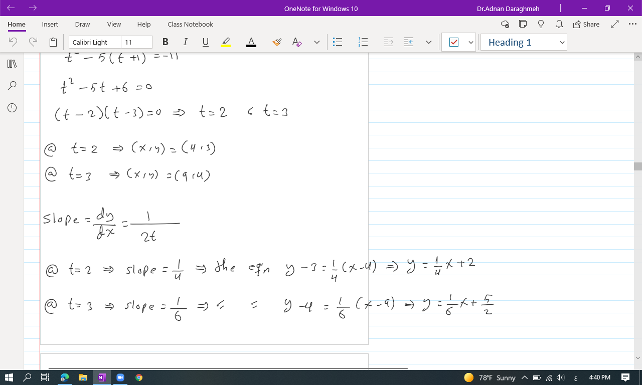This screenshot has width=642, height=385.
Task: Apply the format painter brush
Action: [277, 42]
